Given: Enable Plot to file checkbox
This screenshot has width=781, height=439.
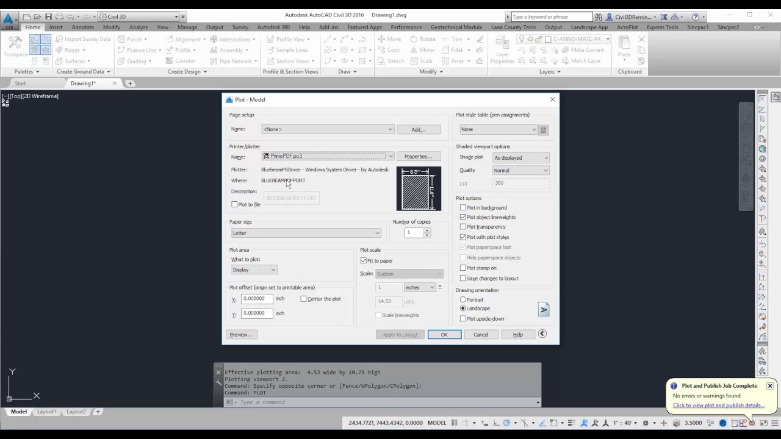Looking at the screenshot, I should click(234, 204).
